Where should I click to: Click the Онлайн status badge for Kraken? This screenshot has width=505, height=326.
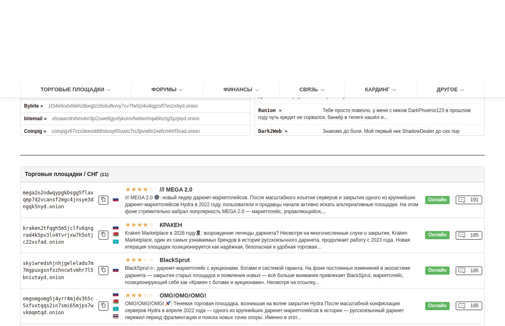437,235
